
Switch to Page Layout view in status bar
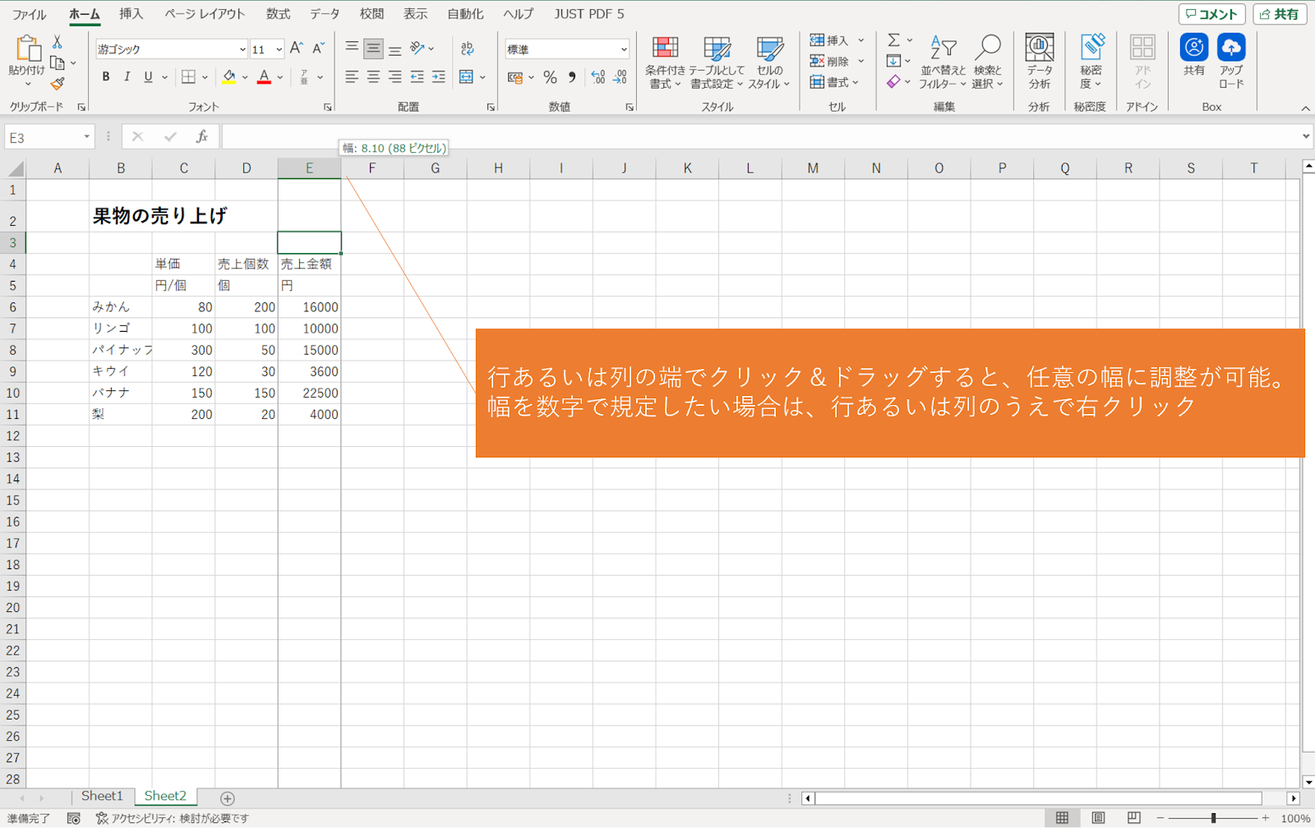tap(1098, 817)
